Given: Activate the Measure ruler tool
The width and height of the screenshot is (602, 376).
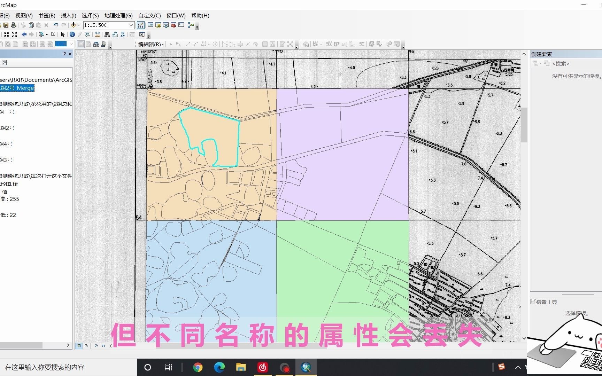Looking at the screenshot, I should pos(98,34).
